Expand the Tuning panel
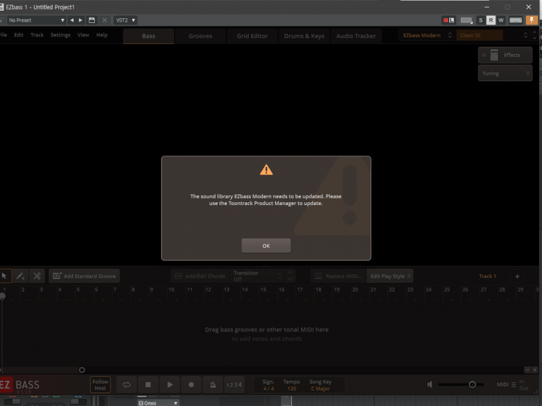 [x=505, y=73]
